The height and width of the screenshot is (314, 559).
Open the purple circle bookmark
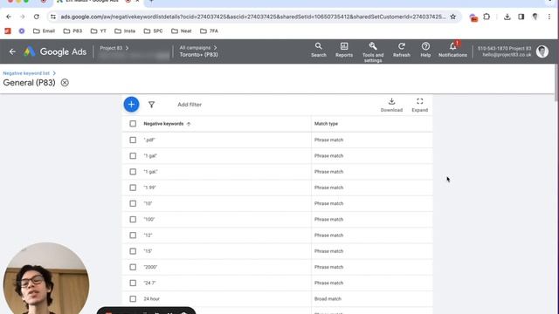22,31
